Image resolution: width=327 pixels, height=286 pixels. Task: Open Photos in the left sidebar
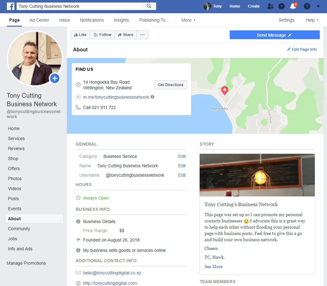click(15, 179)
